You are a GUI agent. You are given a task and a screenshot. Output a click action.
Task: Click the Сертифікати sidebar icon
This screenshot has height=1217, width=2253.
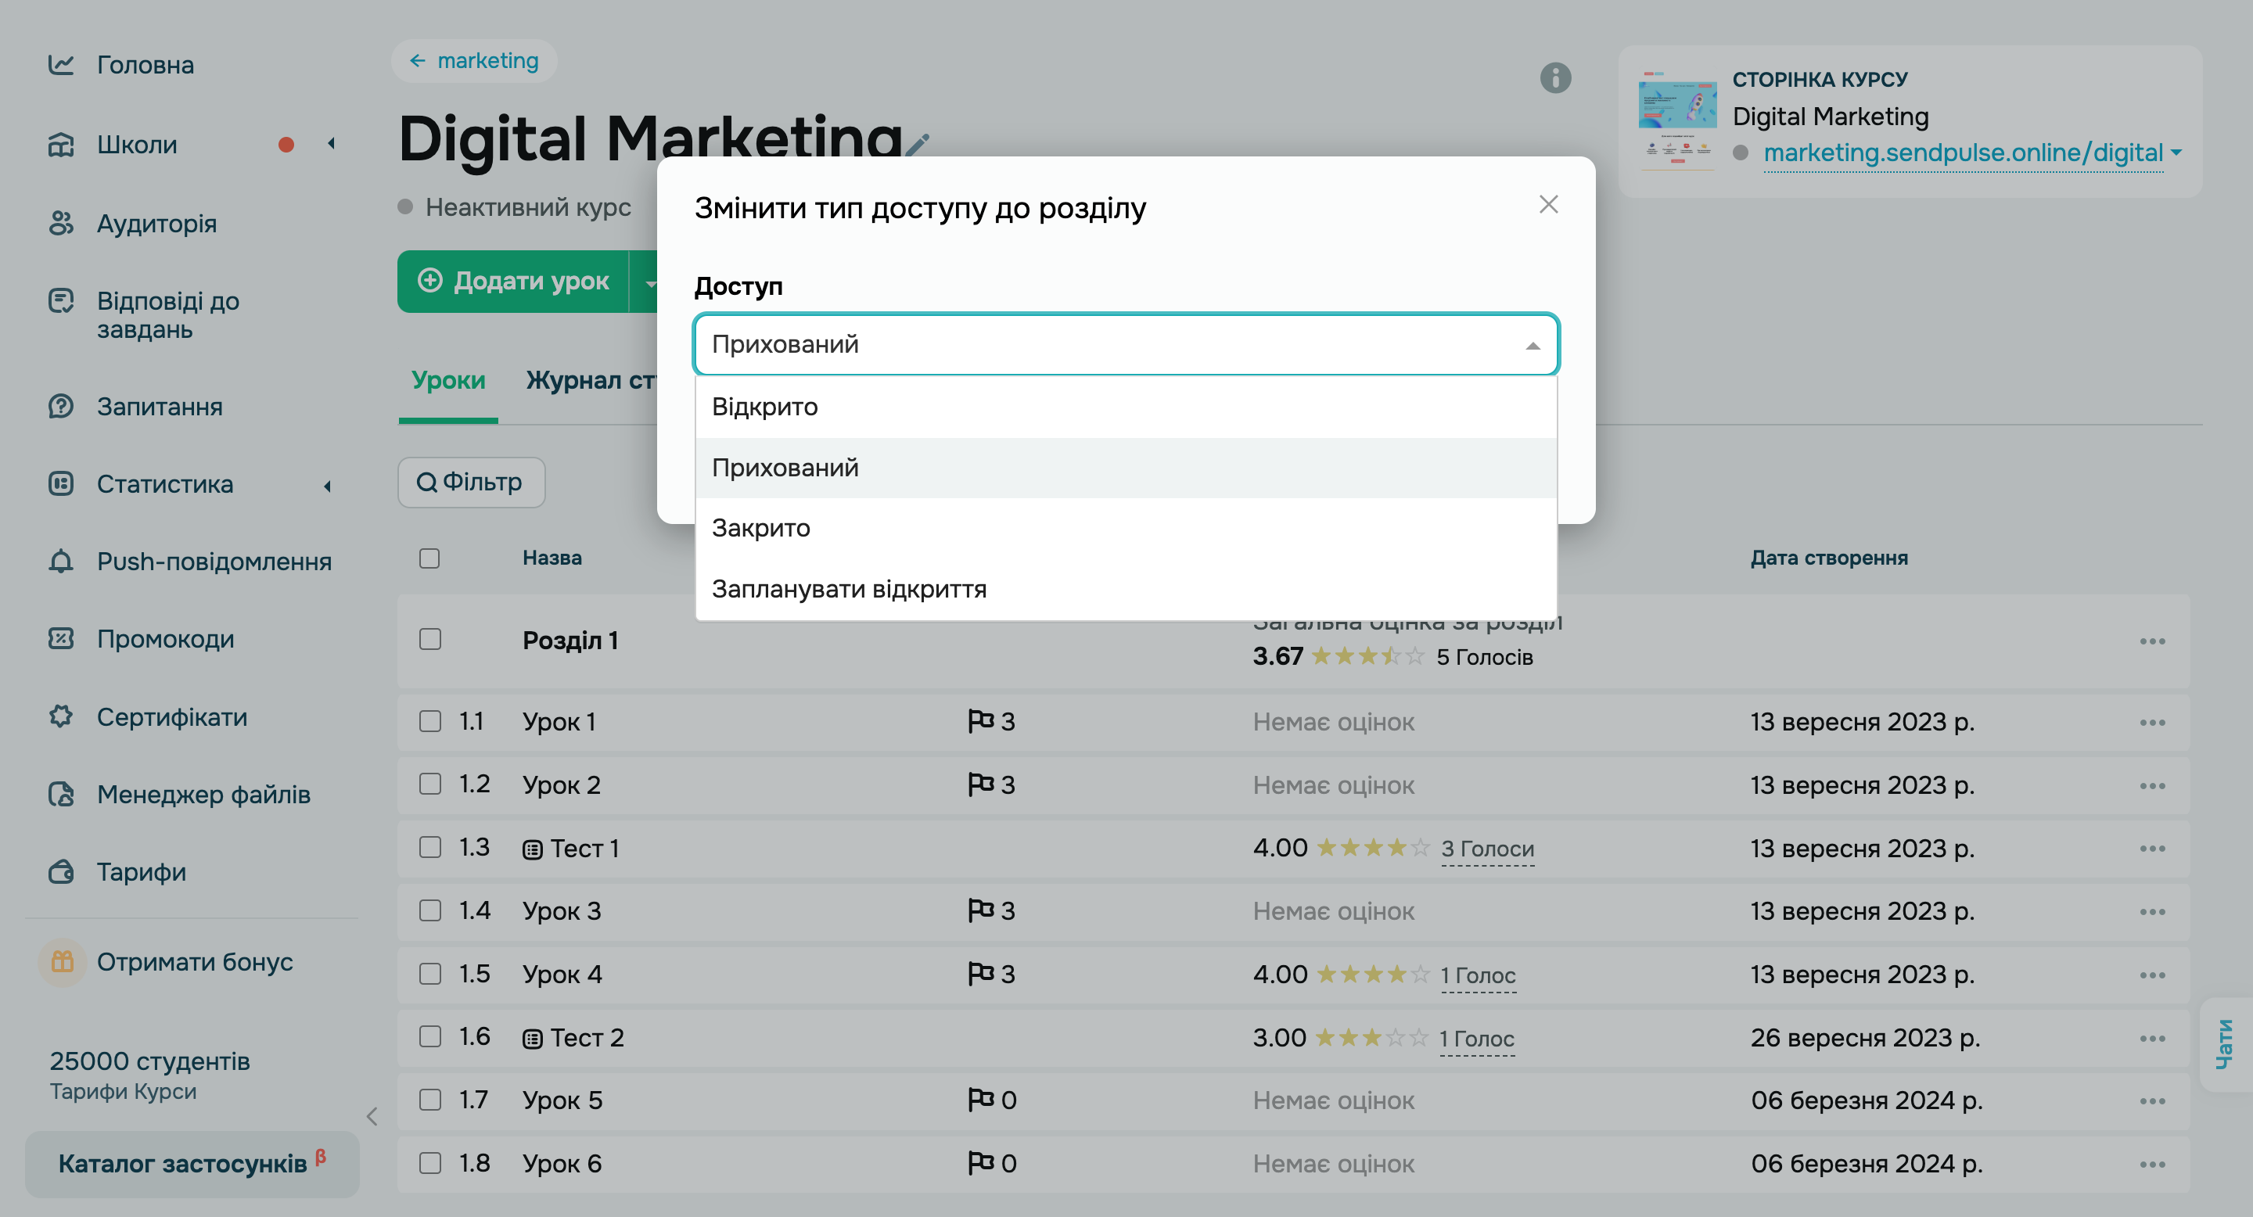pos(60,716)
